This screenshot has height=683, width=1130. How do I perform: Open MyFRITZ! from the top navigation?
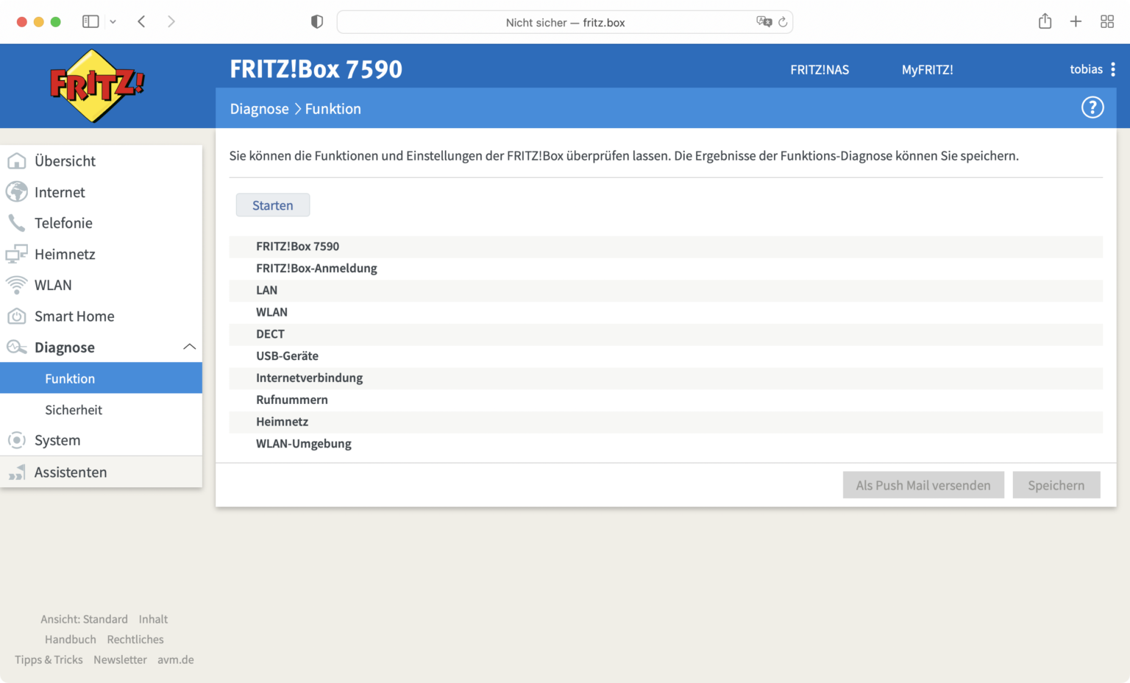click(x=927, y=69)
